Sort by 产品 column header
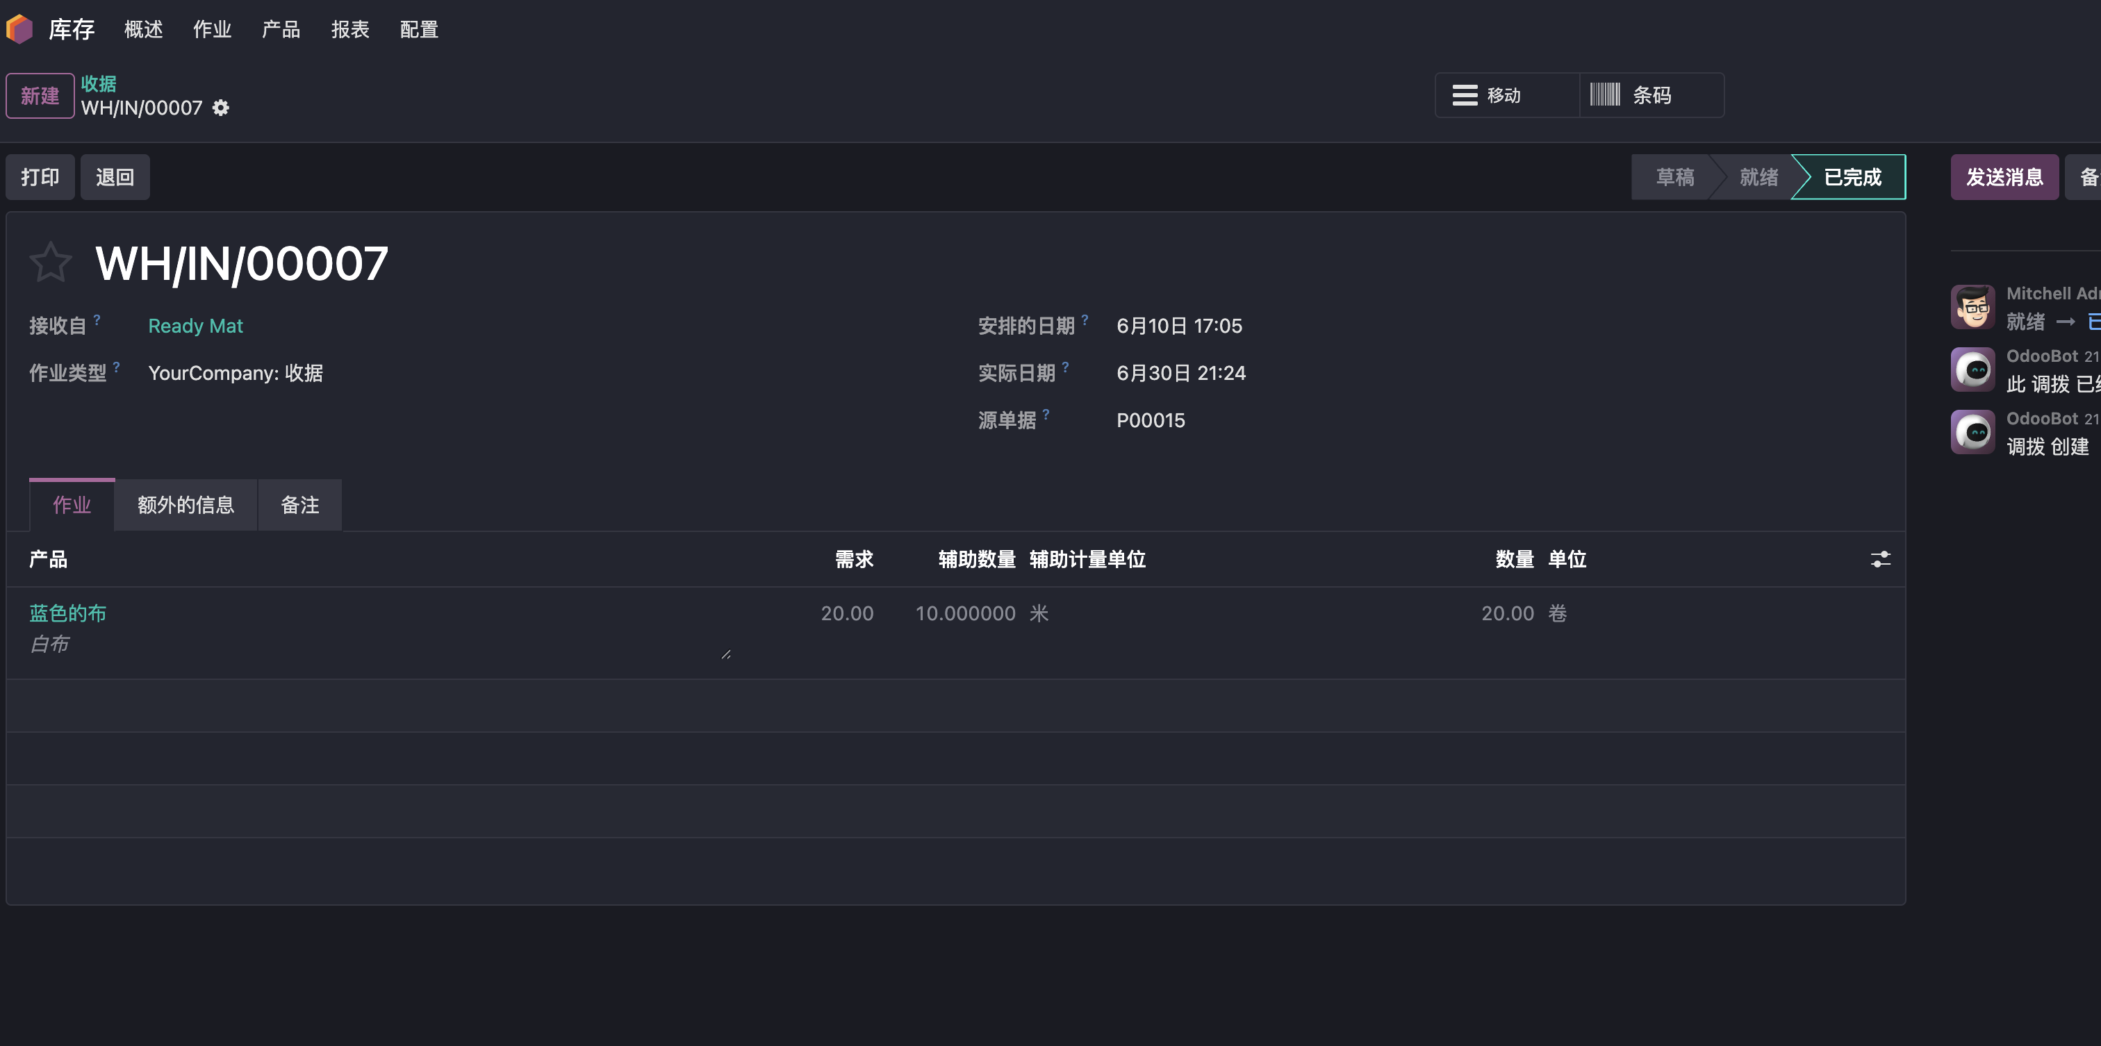The image size is (2101, 1046). click(48, 559)
